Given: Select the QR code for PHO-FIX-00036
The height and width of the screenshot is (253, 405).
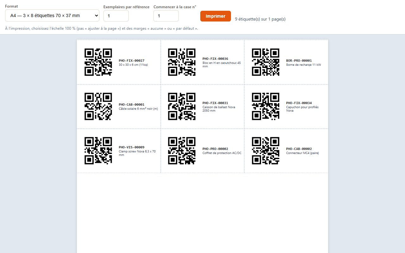Looking at the screenshot, I should point(182,62).
